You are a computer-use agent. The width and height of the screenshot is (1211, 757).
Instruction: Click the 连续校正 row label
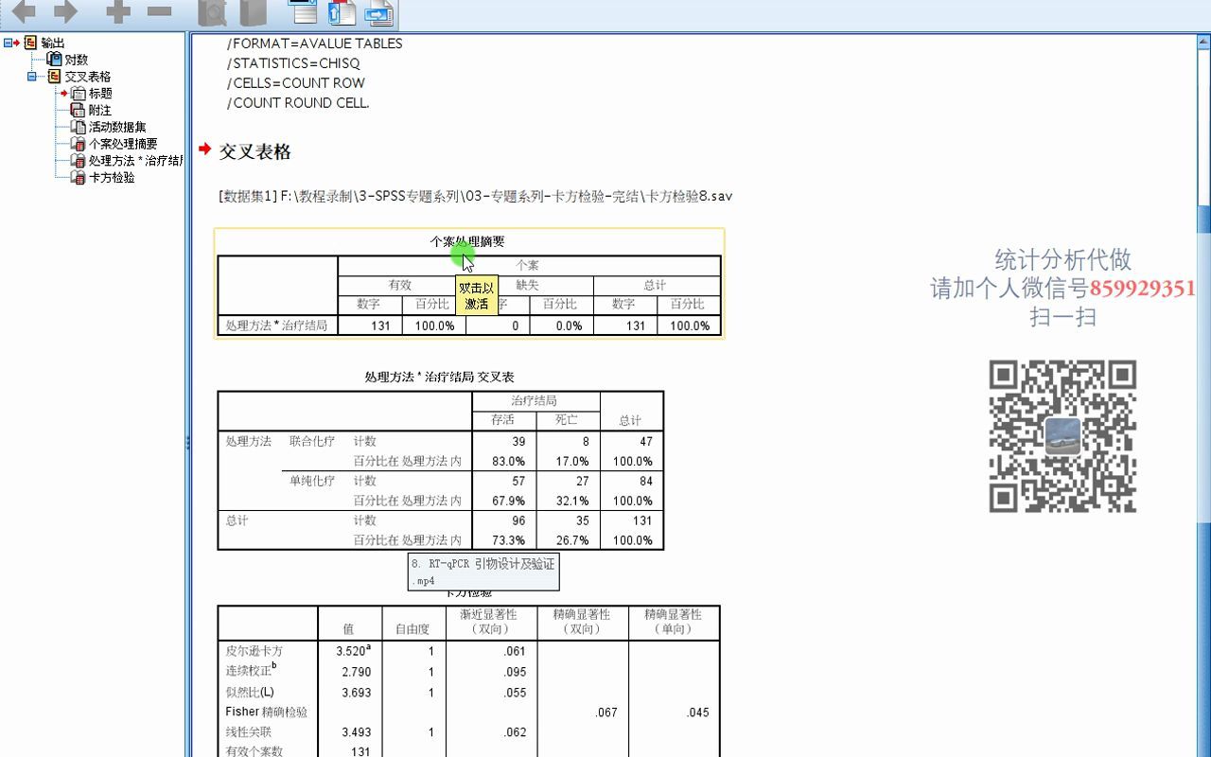coord(251,671)
